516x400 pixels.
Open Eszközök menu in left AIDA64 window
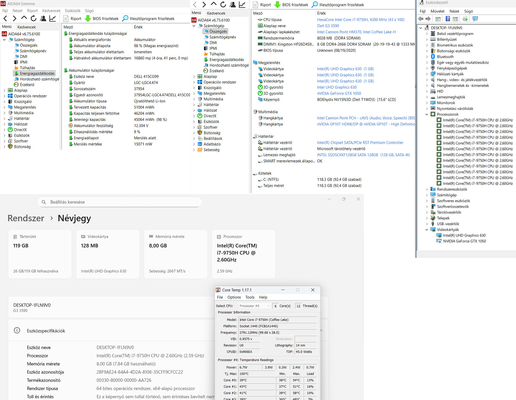click(x=73, y=11)
